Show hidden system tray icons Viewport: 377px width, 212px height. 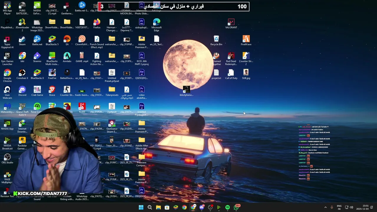tap(325, 207)
